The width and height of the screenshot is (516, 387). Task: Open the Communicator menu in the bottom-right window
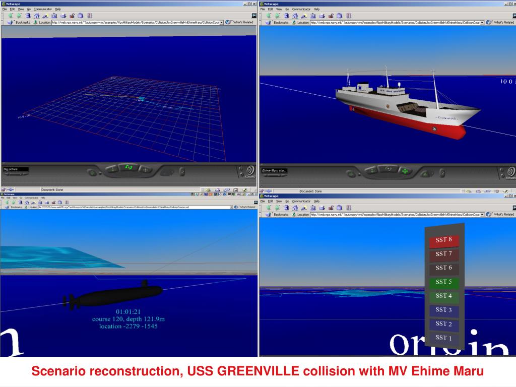pos(301,201)
